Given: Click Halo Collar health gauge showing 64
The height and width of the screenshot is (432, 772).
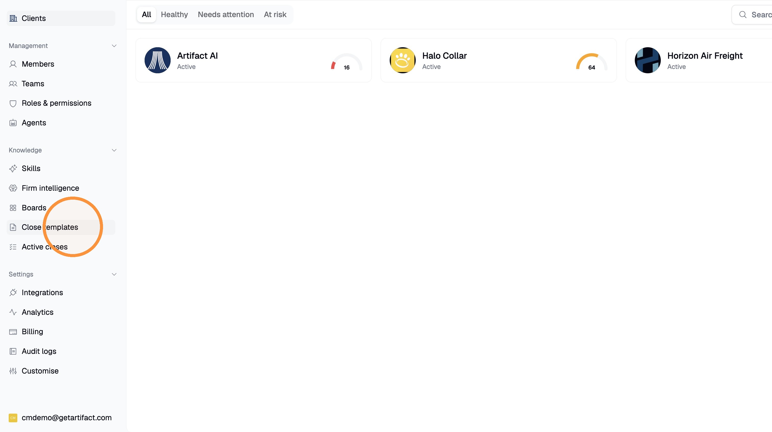Looking at the screenshot, I should point(592,62).
